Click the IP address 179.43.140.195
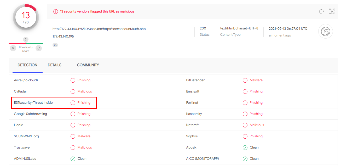Image resolution: width=341 pixels, height=166 pixels. 63,36
